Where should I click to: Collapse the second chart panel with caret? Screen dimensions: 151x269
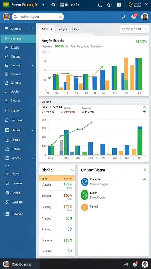click(x=145, y=107)
